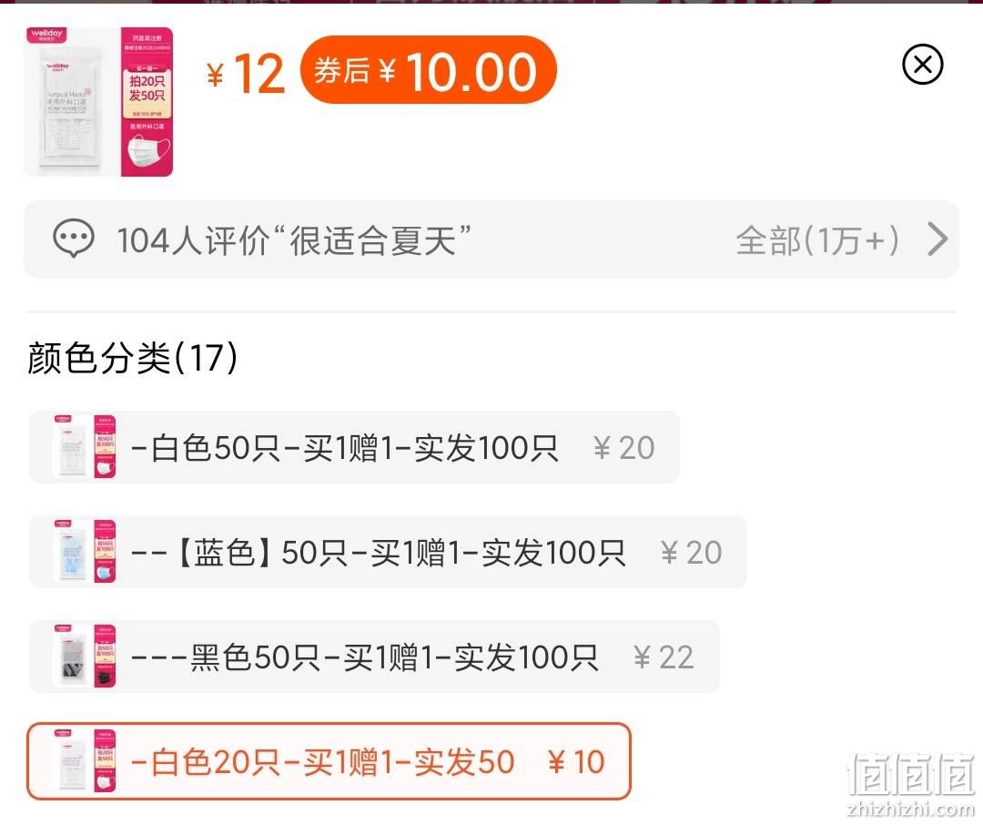Click the 券后¥10.00 coupon price badge
Image resolution: width=983 pixels, height=825 pixels.
(x=428, y=70)
